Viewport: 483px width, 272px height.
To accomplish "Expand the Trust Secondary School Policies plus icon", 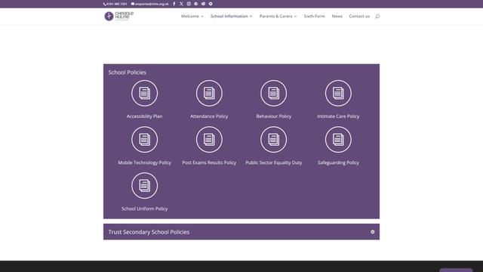I will point(372,232).
